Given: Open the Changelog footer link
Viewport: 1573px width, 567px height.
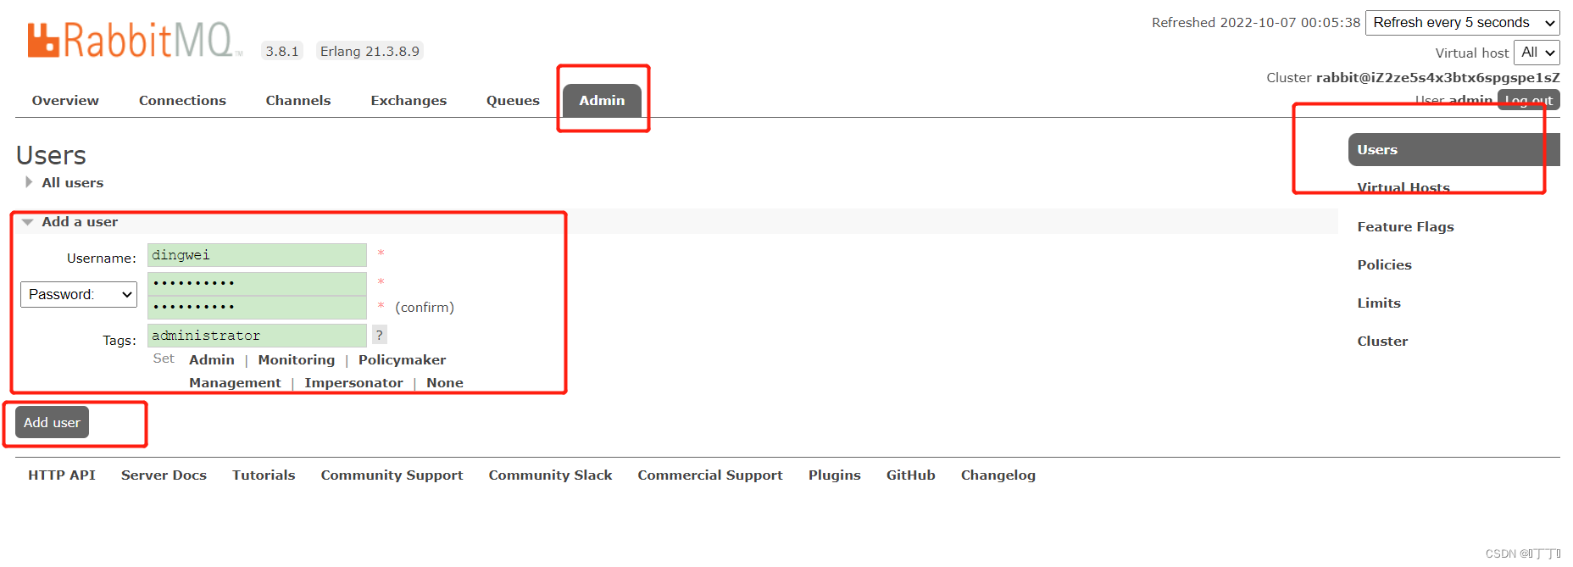Looking at the screenshot, I should [998, 475].
